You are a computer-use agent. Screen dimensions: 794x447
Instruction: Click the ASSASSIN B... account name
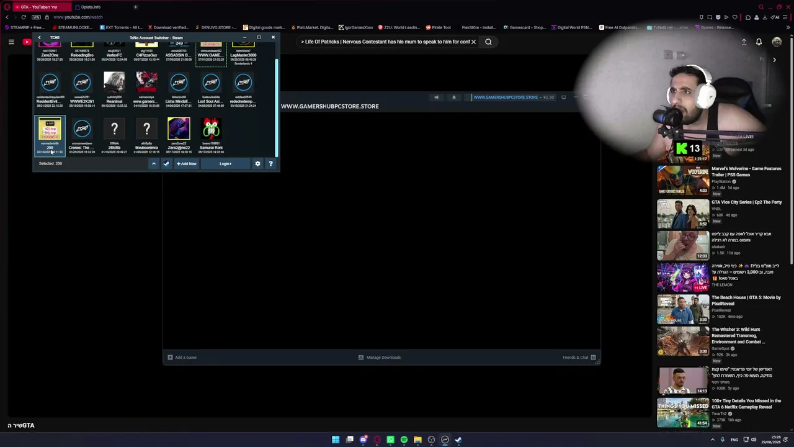pos(179,55)
